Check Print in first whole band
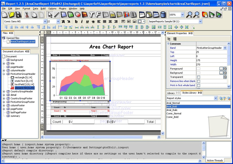Screen dimensions: 233x164 click(x=199, y=85)
